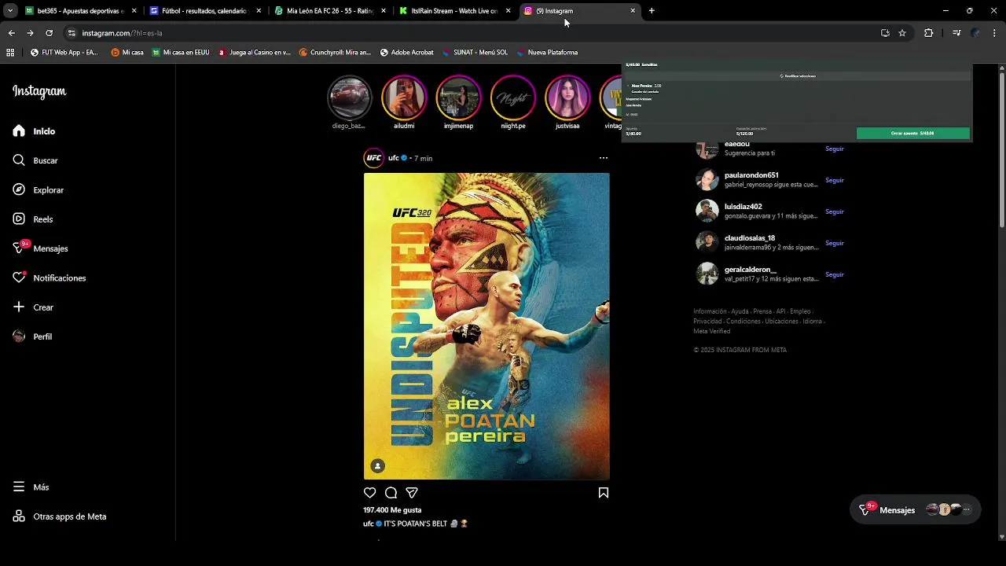Screen dimensions: 1006x566
Task: Open Reels in sidebar
Action: tap(33, 219)
